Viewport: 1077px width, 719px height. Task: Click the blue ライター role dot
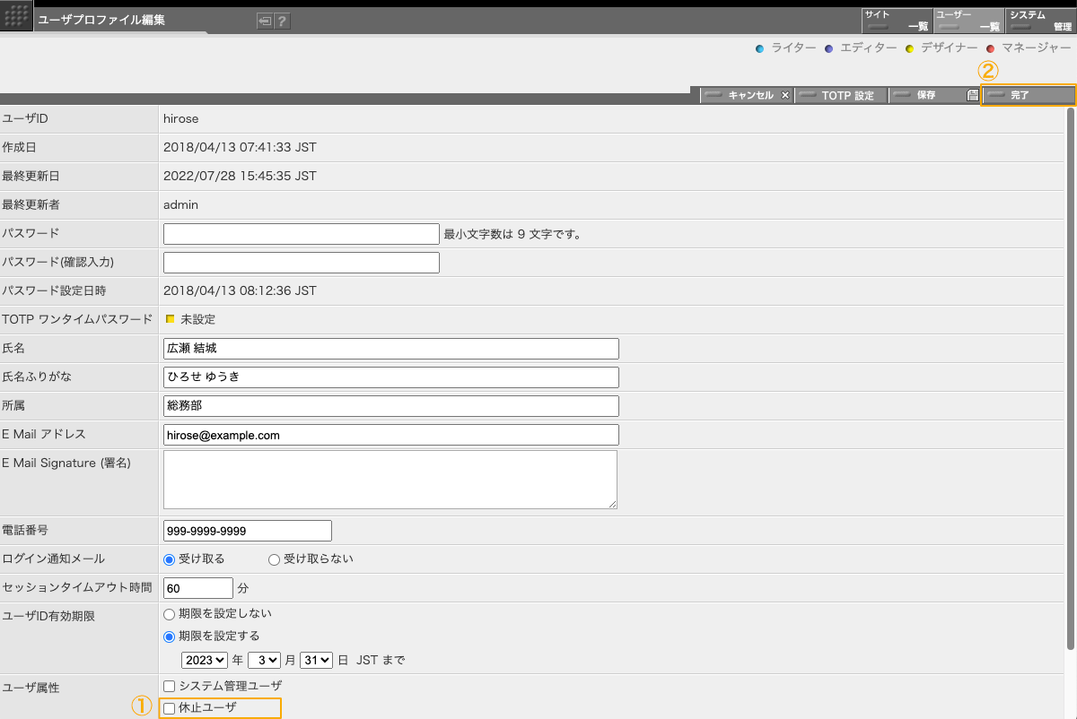[x=760, y=48]
